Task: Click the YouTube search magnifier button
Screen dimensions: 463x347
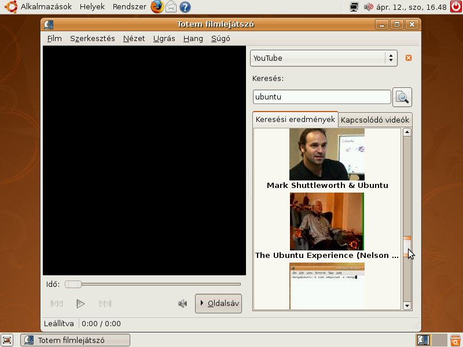Action: [x=402, y=97]
